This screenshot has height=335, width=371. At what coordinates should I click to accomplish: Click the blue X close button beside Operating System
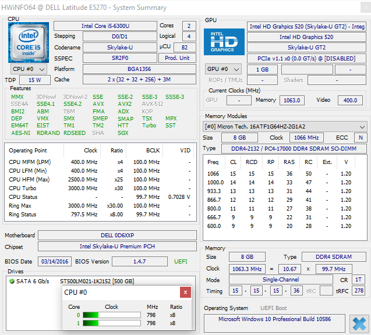pyautogui.click(x=359, y=323)
